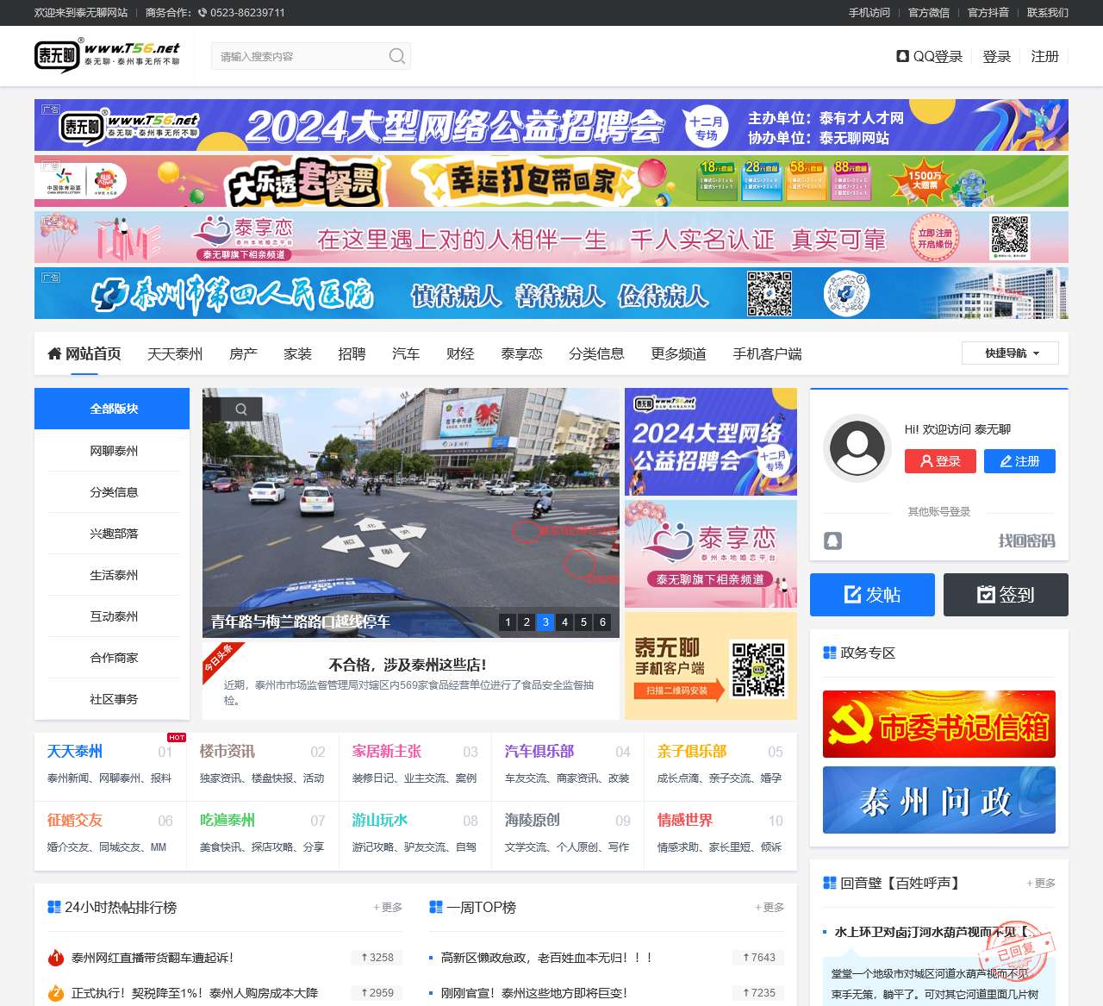This screenshot has width=1103, height=1006.
Task: Select 网聊泰州 in left sidebar
Action: click(114, 450)
